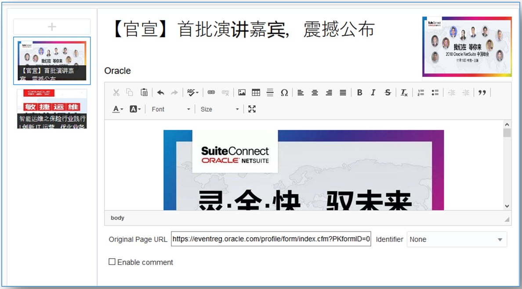Insert a special character (Omega icon)
Screen dimensions: 522x289
284,93
